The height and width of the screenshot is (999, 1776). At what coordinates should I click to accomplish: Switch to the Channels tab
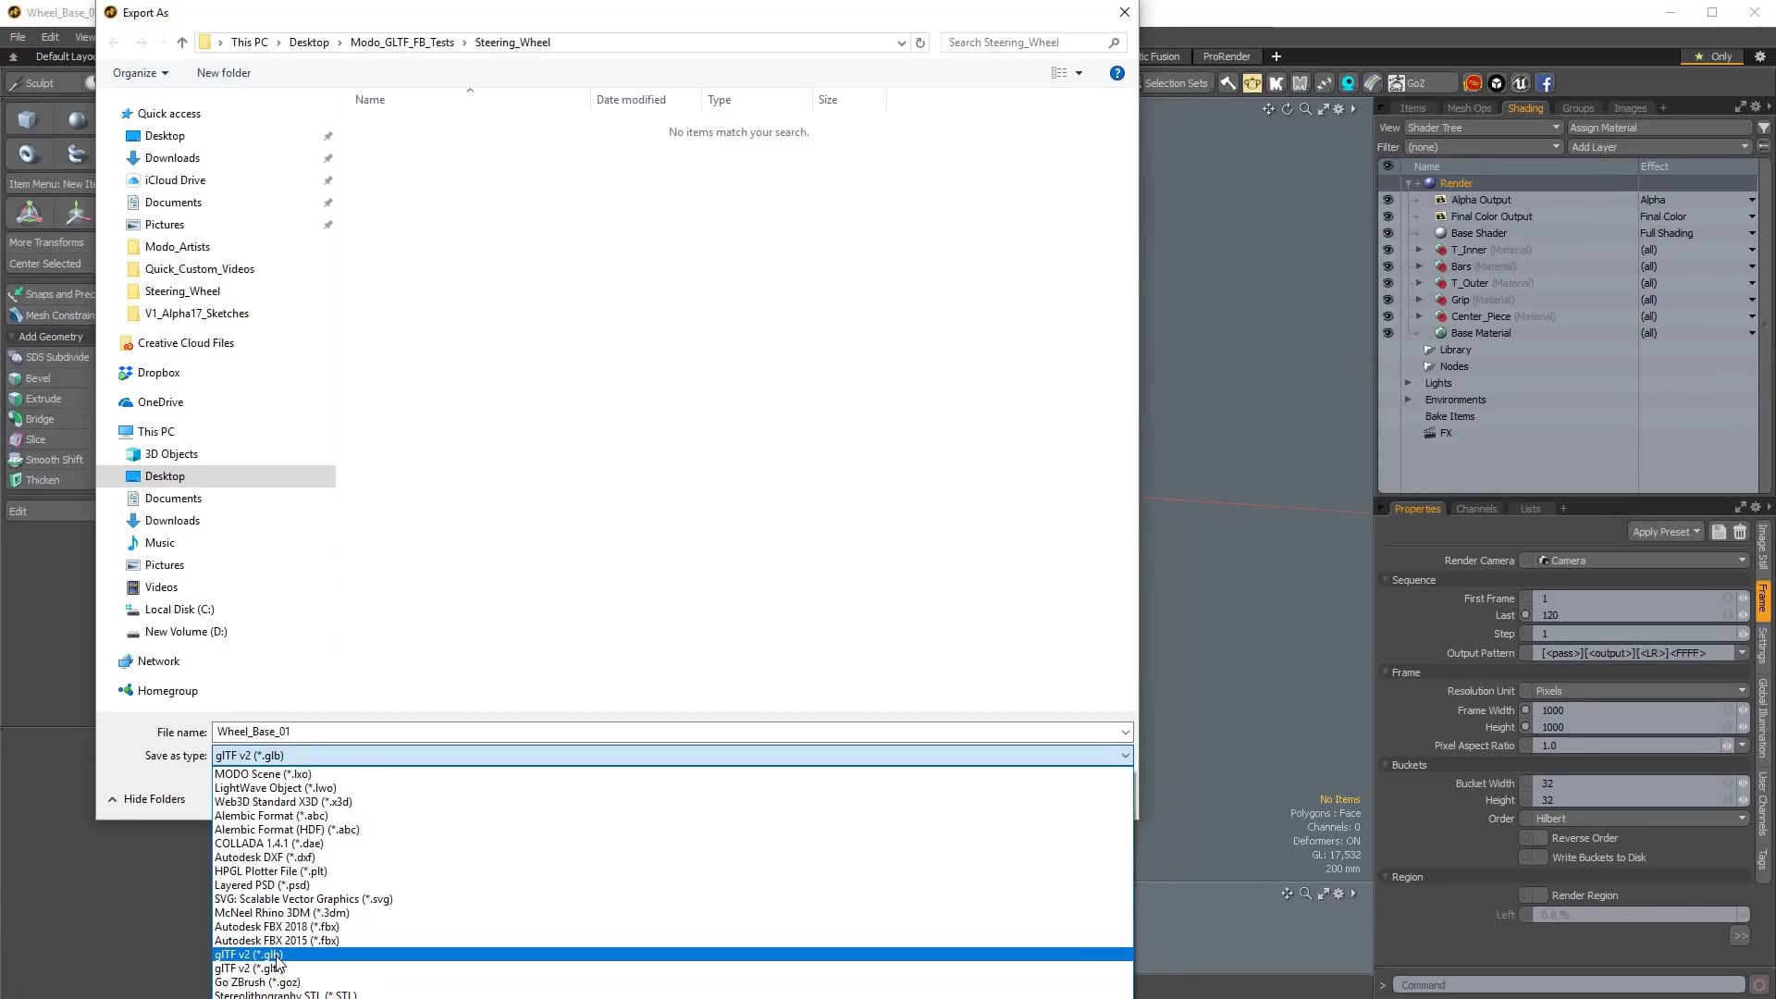pyautogui.click(x=1476, y=509)
